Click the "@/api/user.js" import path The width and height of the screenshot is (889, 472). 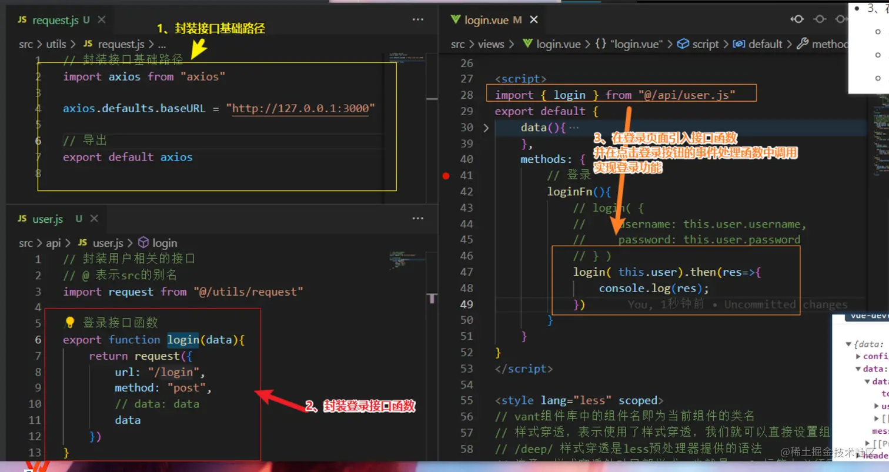click(x=687, y=95)
